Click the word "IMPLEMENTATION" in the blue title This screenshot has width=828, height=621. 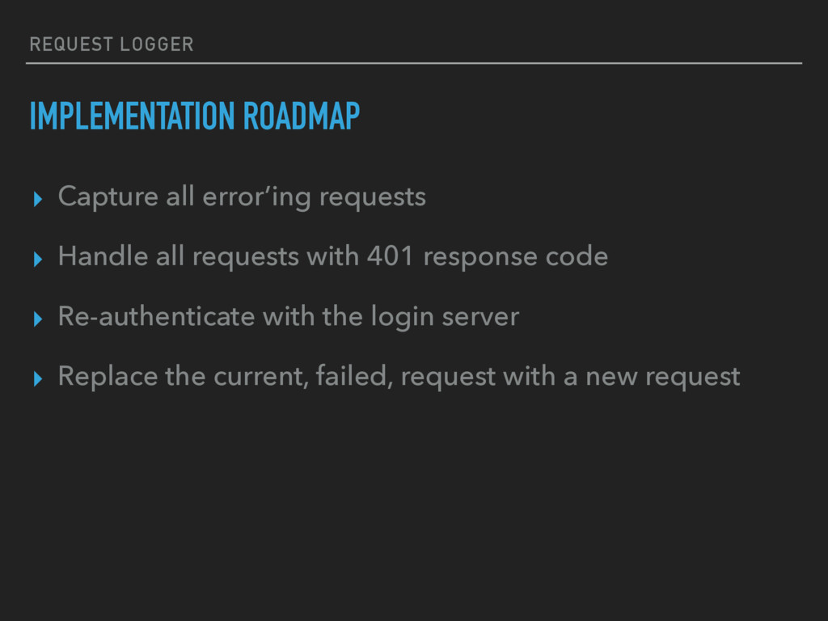(x=132, y=116)
